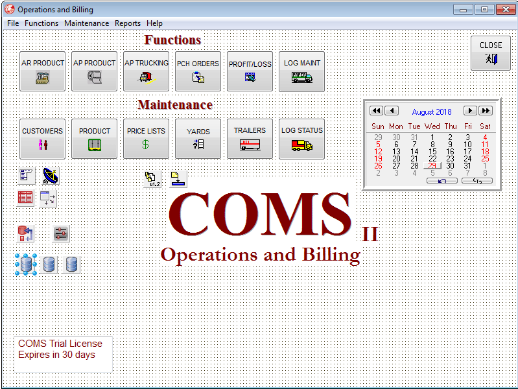Open the PCH ORDERS function
Screen dimensions: 518x389
[198, 71]
